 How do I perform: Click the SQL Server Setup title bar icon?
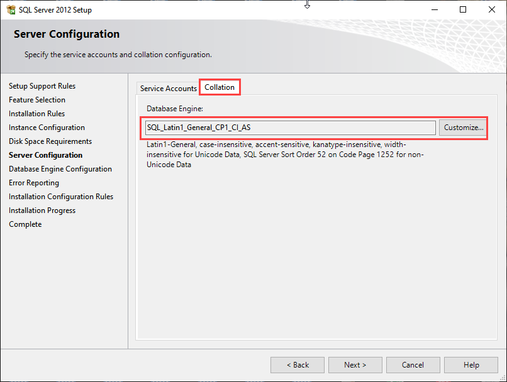[x=10, y=9]
